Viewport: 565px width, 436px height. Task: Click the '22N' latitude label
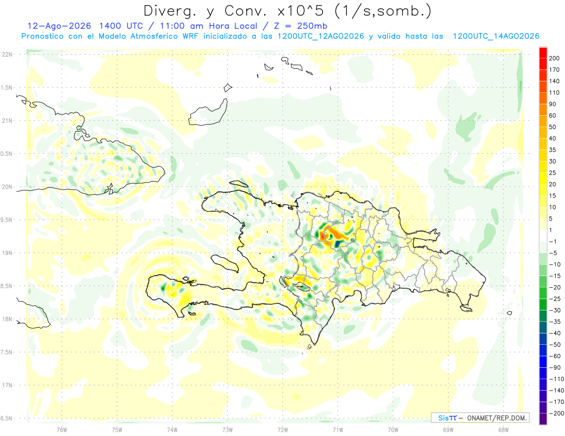pyautogui.click(x=7, y=55)
